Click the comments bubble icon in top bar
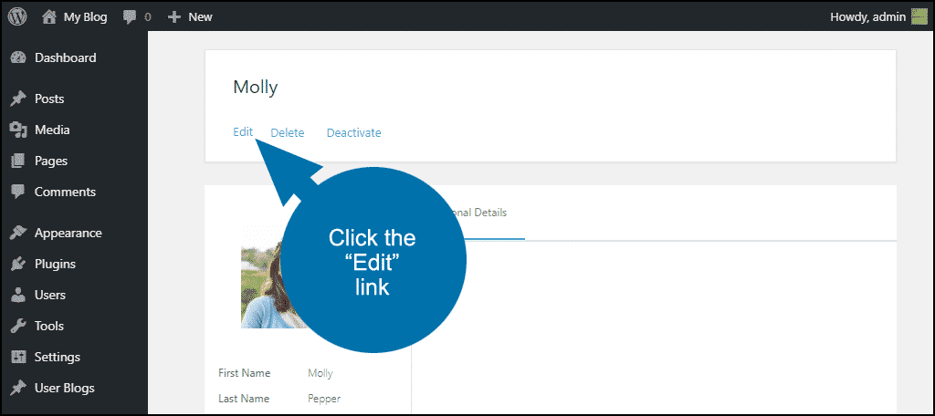Screen dimensions: 935x416 coord(130,17)
